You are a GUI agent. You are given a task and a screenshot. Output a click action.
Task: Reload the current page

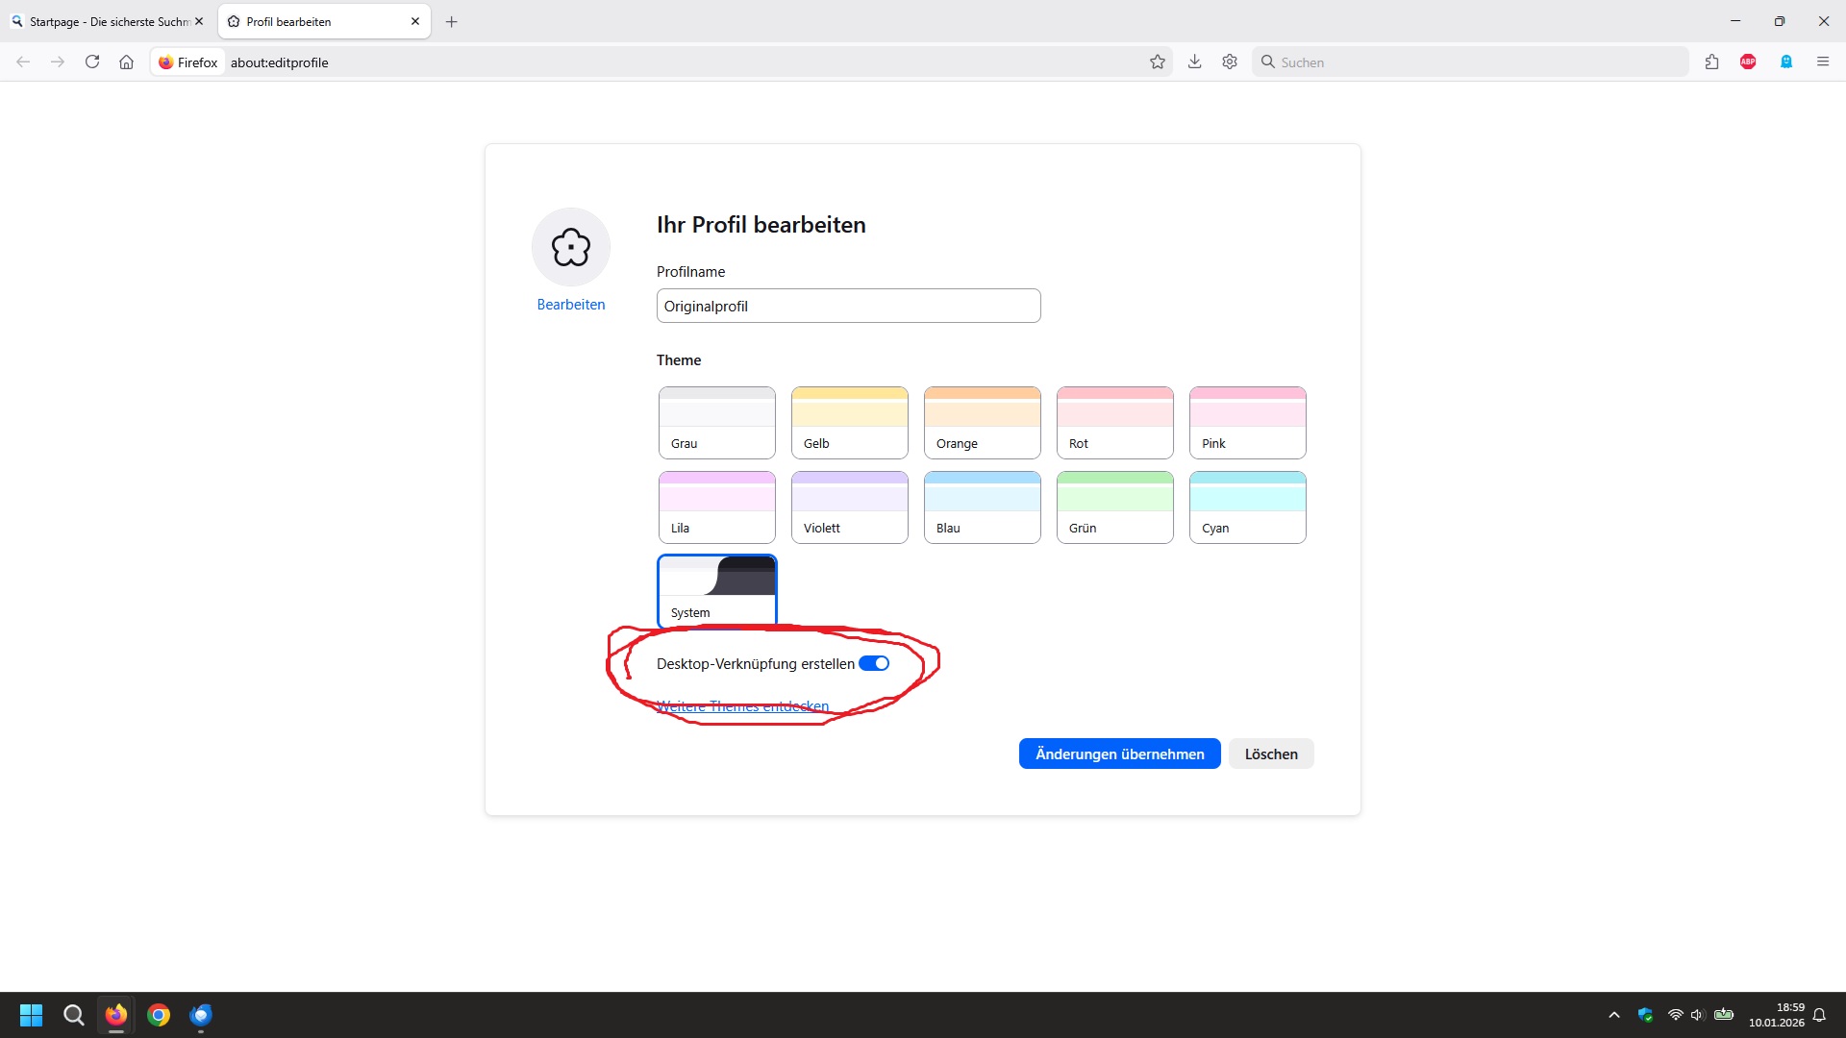92,62
